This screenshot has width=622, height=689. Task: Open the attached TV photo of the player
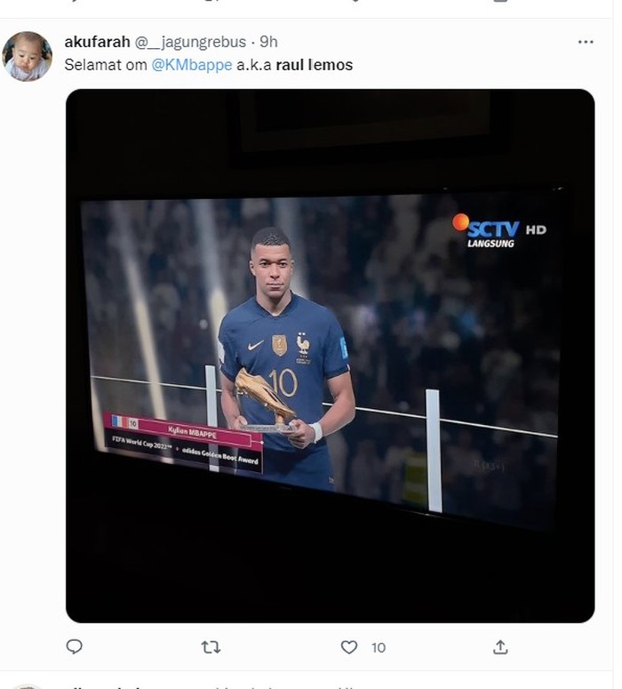tap(330, 356)
